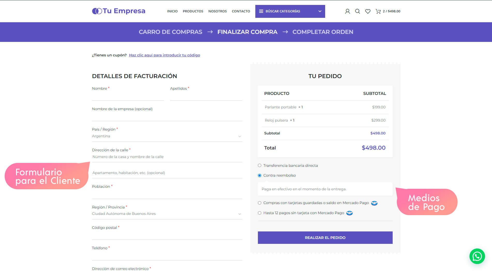Click the $299.00 subtotal value

[378, 121]
